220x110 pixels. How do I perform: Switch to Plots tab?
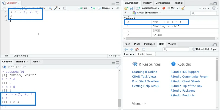click(x=137, y=44)
